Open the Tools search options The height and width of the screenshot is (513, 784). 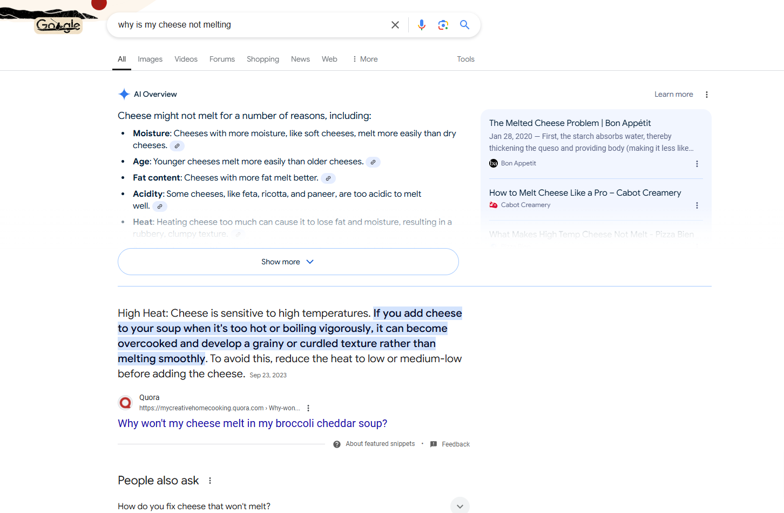(465, 59)
